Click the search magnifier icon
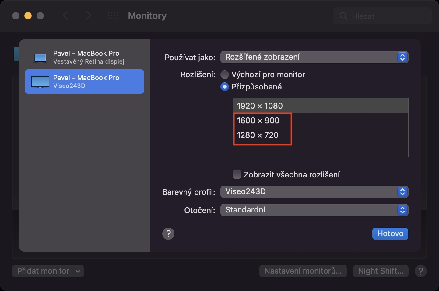 coord(343,16)
